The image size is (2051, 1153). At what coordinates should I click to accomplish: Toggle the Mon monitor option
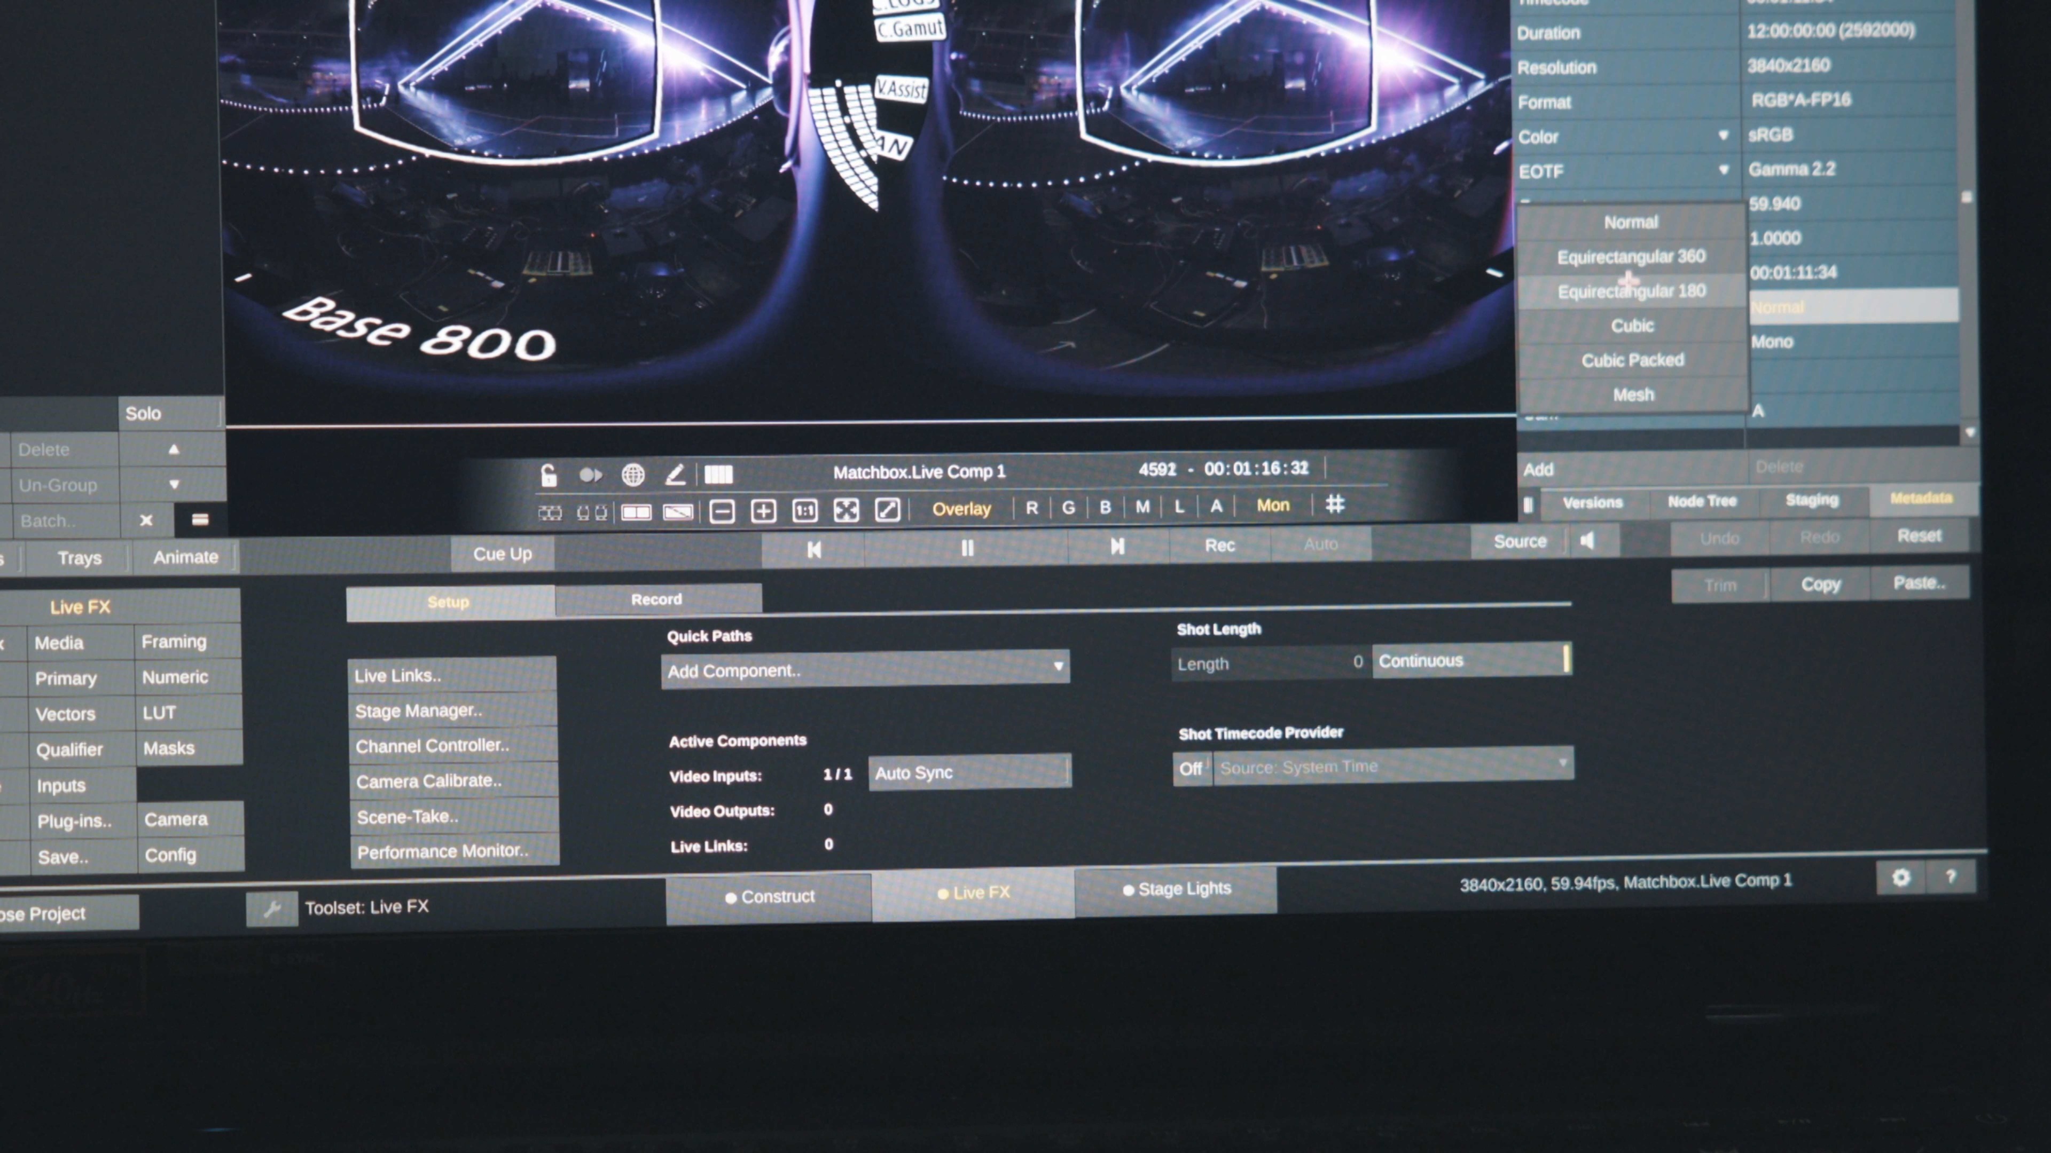click(x=1272, y=506)
